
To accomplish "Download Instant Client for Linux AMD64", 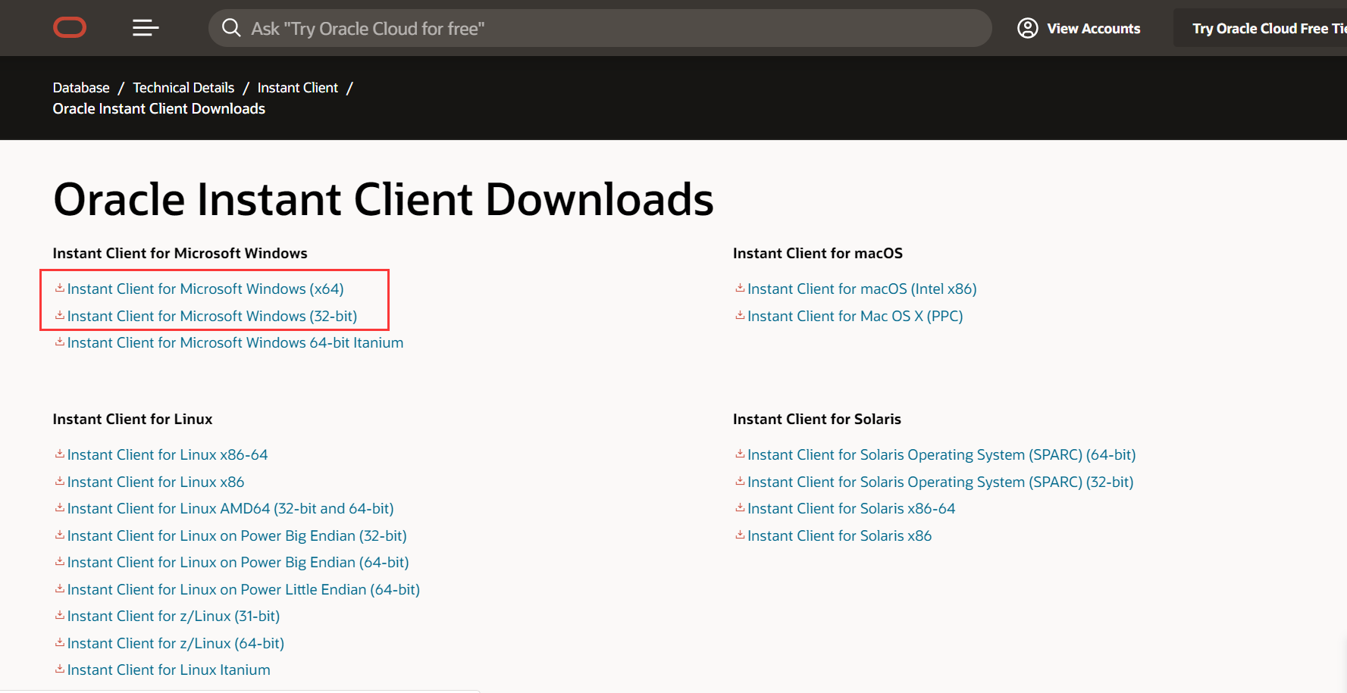I will [230, 508].
